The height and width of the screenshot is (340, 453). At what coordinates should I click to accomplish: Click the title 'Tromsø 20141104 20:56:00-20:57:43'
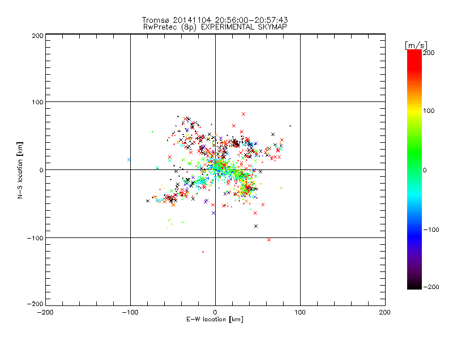pyautogui.click(x=215, y=20)
